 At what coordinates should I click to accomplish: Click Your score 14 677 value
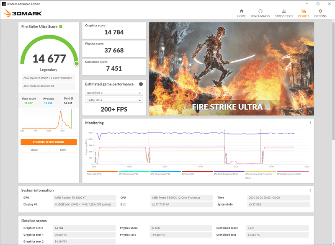pos(28,103)
